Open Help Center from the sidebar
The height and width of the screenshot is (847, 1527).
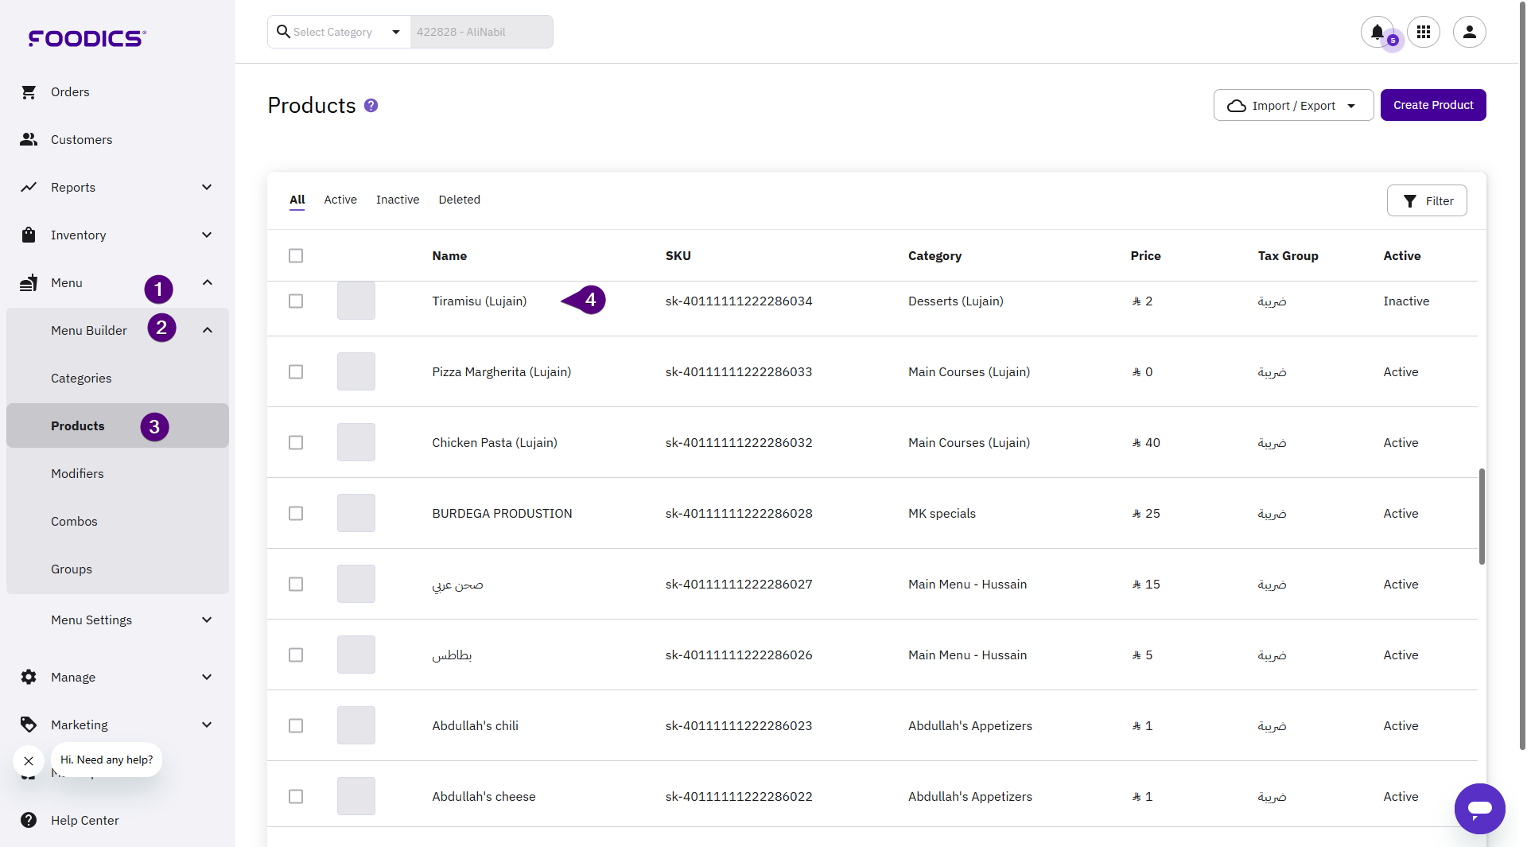pos(84,820)
